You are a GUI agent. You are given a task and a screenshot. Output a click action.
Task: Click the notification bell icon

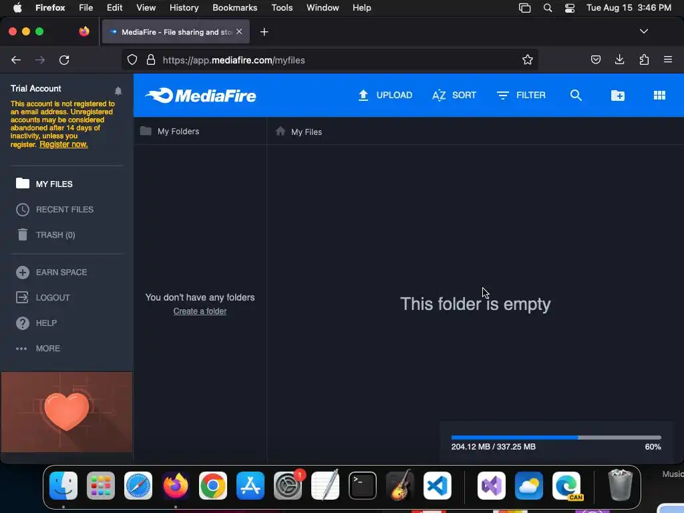[118, 91]
